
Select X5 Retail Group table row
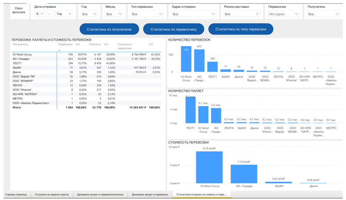pos(86,54)
